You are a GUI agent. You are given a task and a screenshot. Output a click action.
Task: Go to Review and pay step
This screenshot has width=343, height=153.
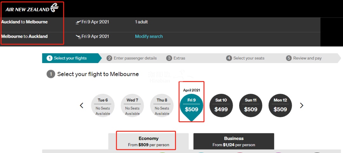click(307, 58)
